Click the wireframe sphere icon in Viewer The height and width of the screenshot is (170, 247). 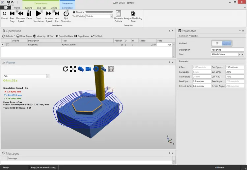pos(111,69)
